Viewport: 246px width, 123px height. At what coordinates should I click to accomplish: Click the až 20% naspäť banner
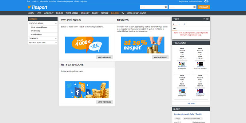143,45
